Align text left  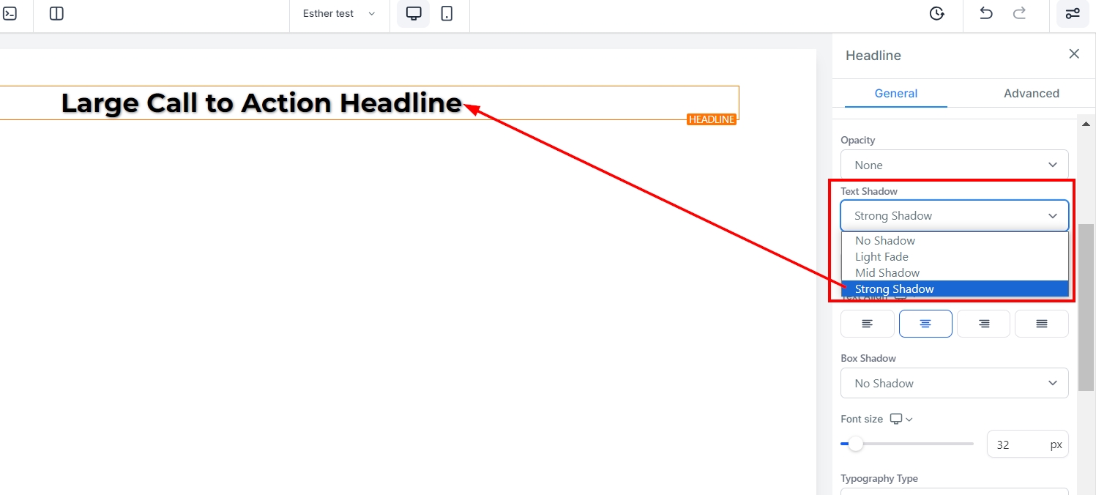(x=868, y=324)
